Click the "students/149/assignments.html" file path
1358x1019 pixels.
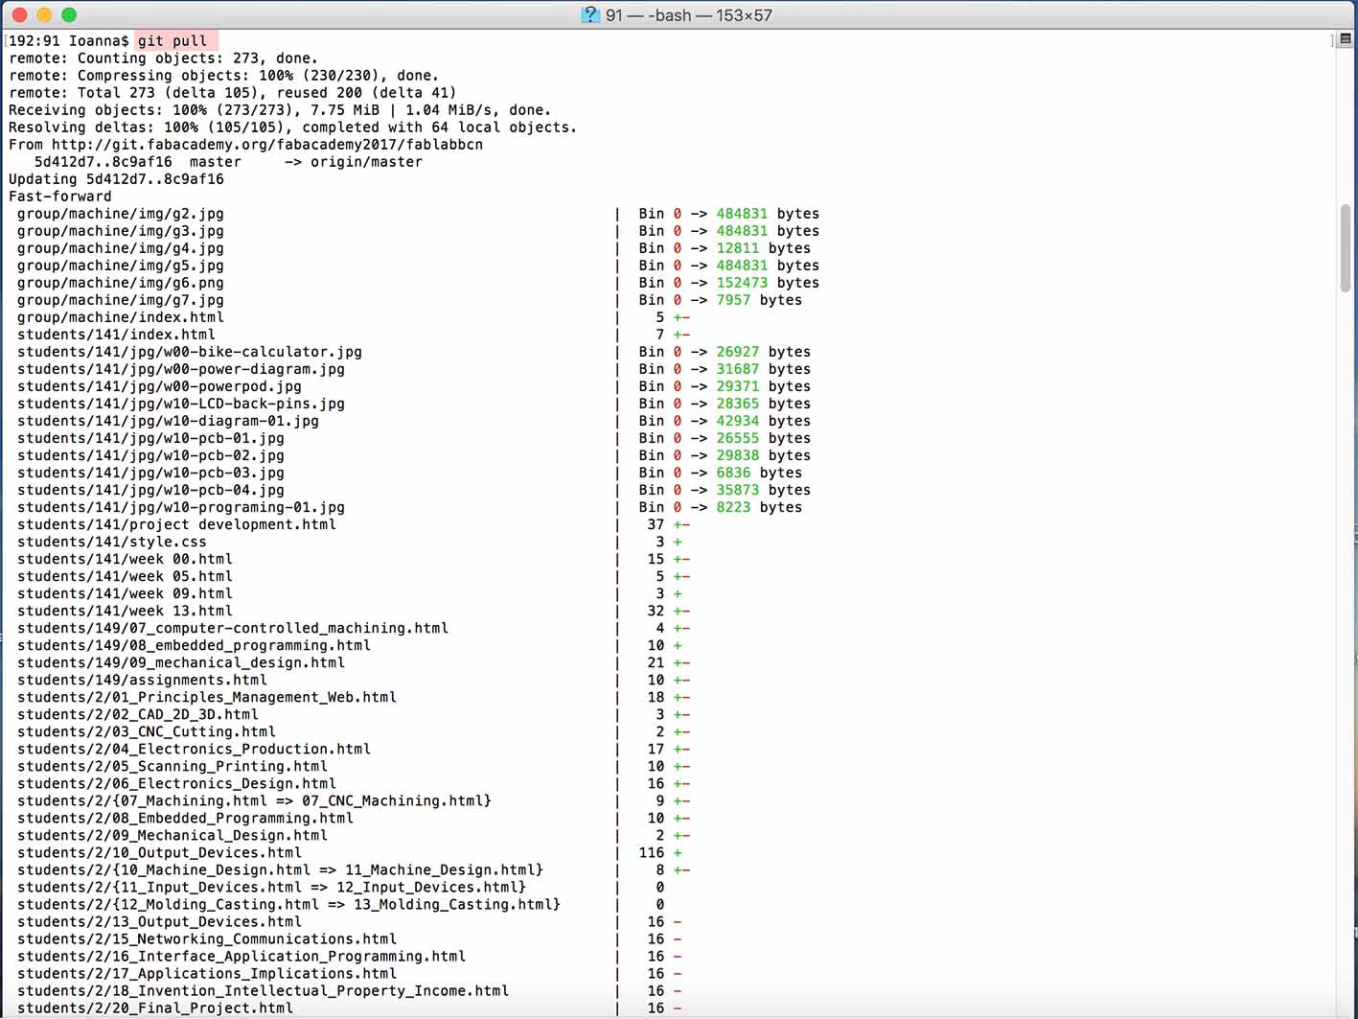coord(142,679)
